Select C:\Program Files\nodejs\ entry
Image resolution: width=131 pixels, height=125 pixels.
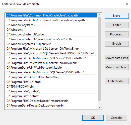[x=51, y=91]
